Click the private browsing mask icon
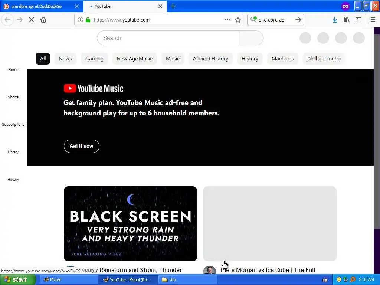The height and width of the screenshot is (285, 380). point(345,6)
